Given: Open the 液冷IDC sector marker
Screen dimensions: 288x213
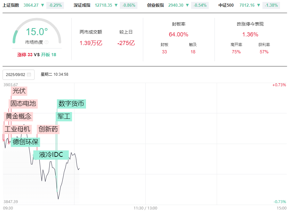Looking at the screenshot, I should (x=51, y=155).
